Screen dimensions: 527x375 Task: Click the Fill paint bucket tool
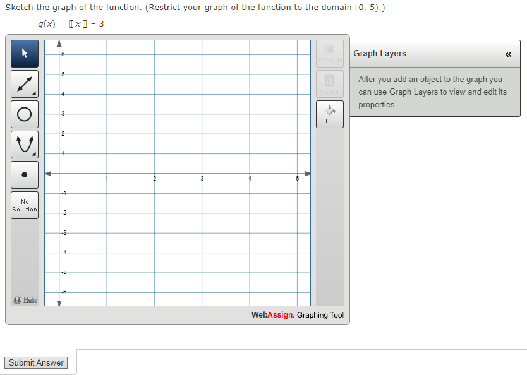(x=329, y=114)
